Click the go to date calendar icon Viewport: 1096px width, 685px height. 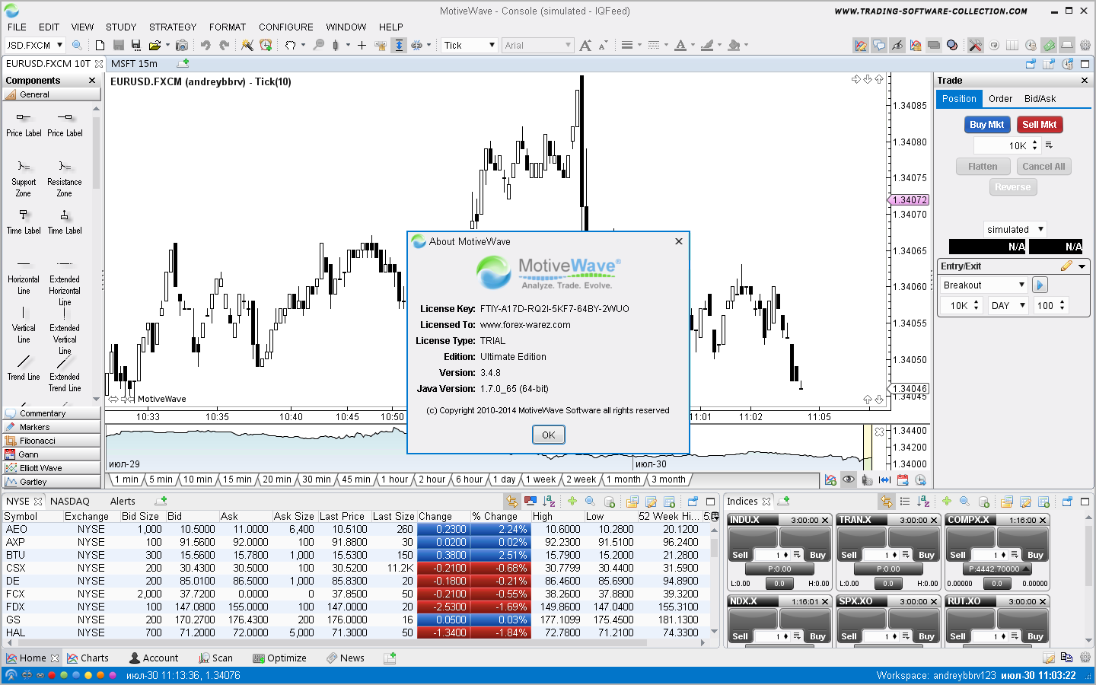click(903, 480)
